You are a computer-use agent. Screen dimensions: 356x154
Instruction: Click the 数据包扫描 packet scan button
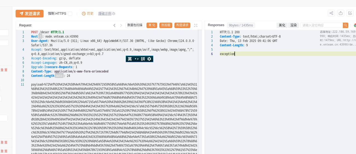tap(135, 25)
